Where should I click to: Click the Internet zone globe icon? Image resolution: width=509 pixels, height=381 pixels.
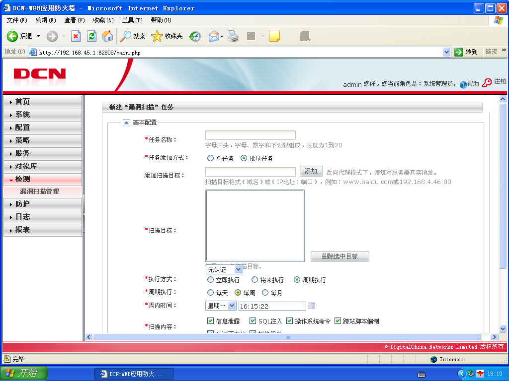tap(433, 359)
